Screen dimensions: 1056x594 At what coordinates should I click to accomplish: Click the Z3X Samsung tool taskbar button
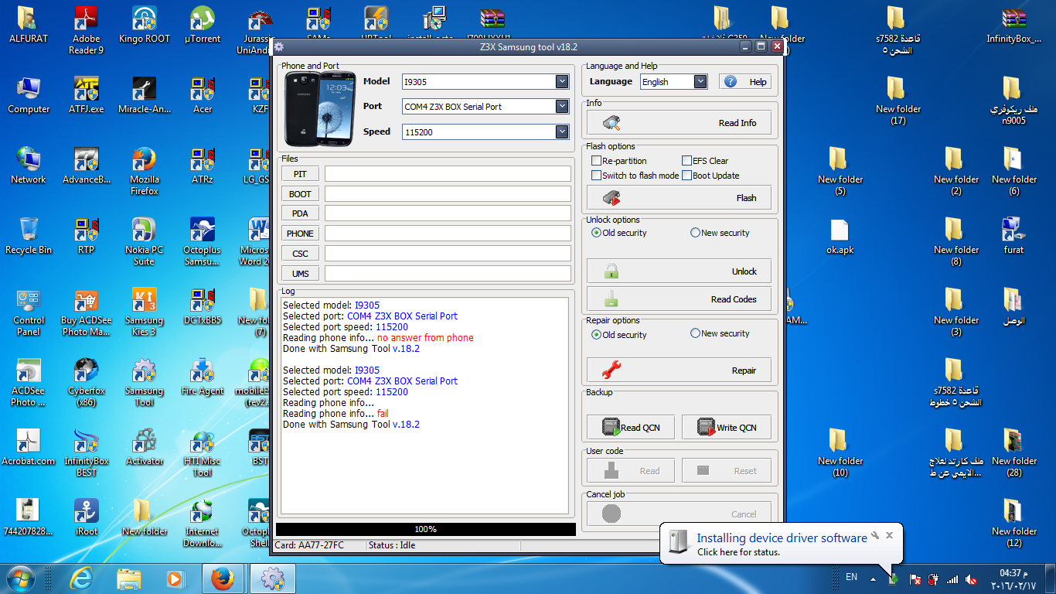pyautogui.click(x=272, y=578)
